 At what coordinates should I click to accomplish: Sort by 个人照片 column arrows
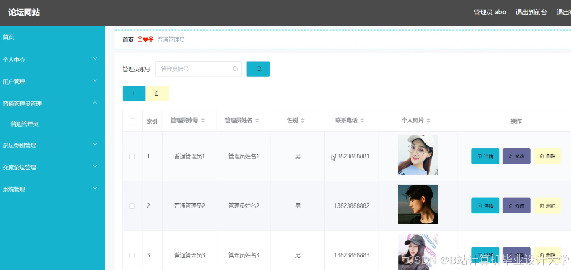tap(428, 121)
